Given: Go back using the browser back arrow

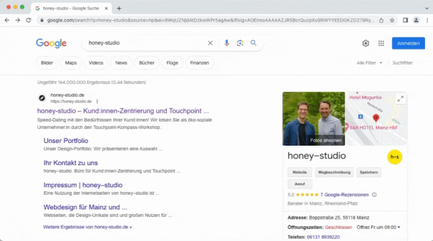Looking at the screenshot, I should 7,20.
